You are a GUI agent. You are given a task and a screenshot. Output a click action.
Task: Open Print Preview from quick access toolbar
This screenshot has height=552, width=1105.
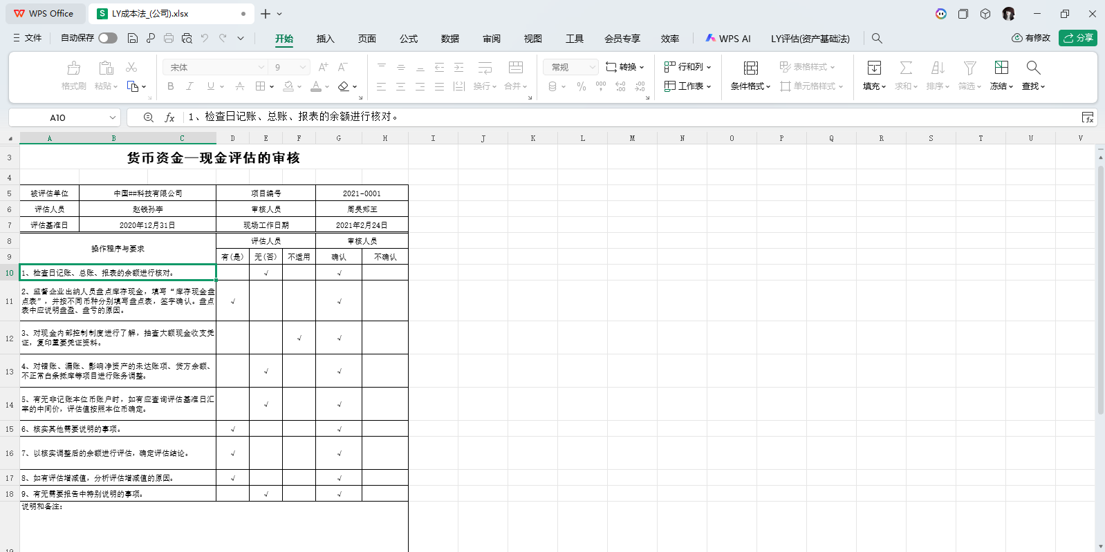(187, 38)
